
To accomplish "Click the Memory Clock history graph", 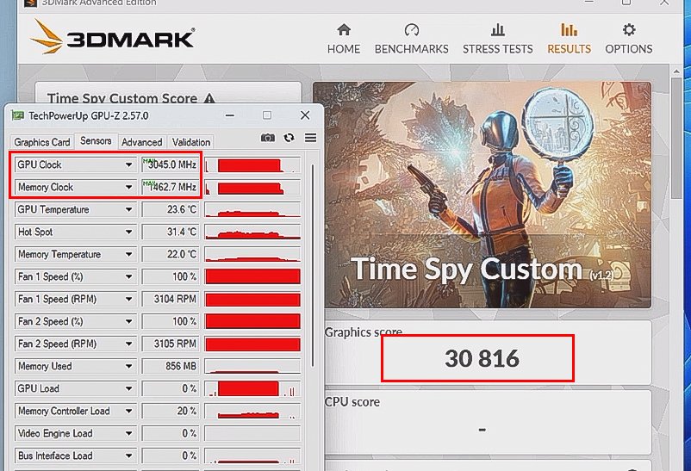I will coord(253,187).
